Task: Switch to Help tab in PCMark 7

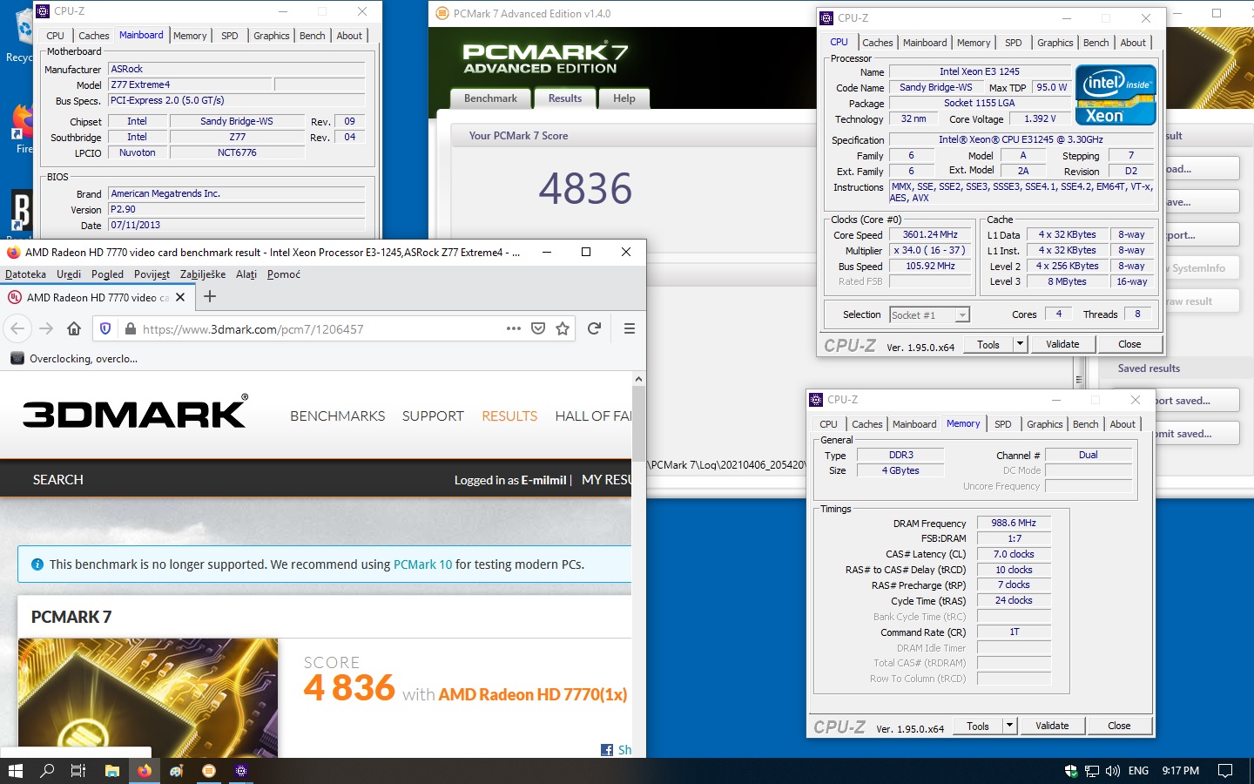Action: (624, 98)
